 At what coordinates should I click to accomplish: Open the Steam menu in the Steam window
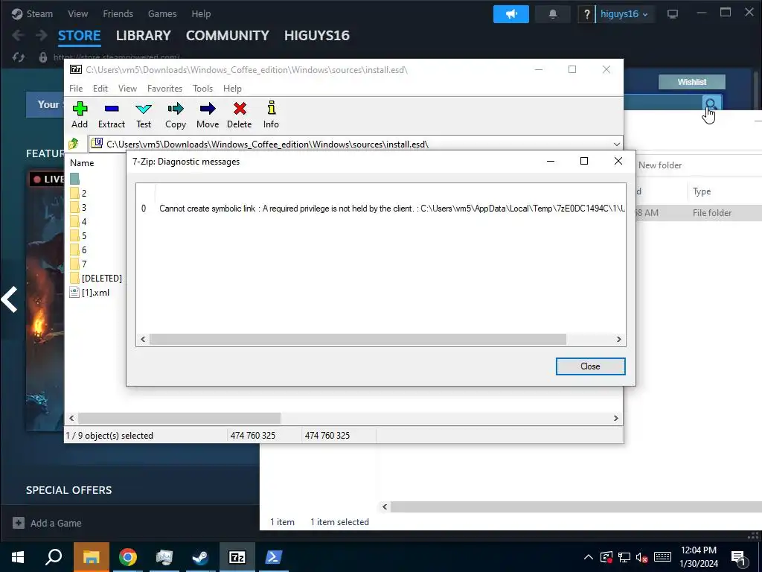point(33,13)
